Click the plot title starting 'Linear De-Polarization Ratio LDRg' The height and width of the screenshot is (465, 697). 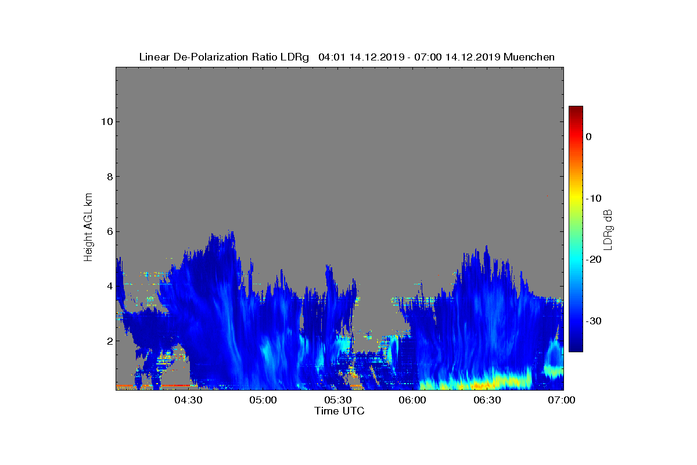point(347,57)
